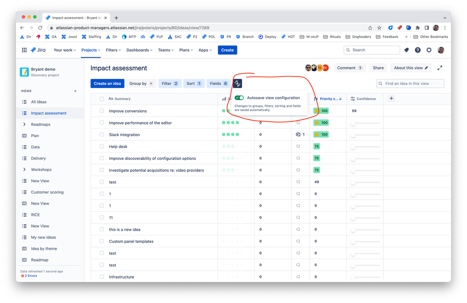Open the Fields 6 button

pos(219,83)
